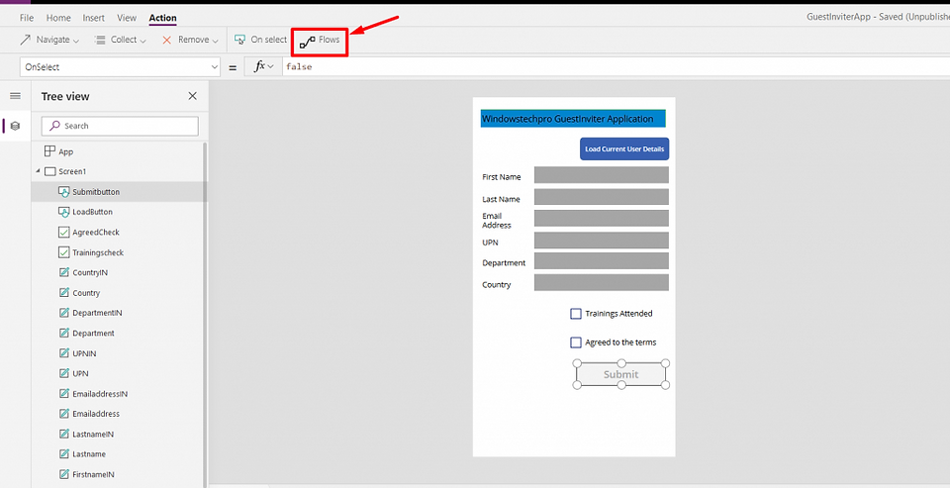Select the Department tree item

point(93,333)
